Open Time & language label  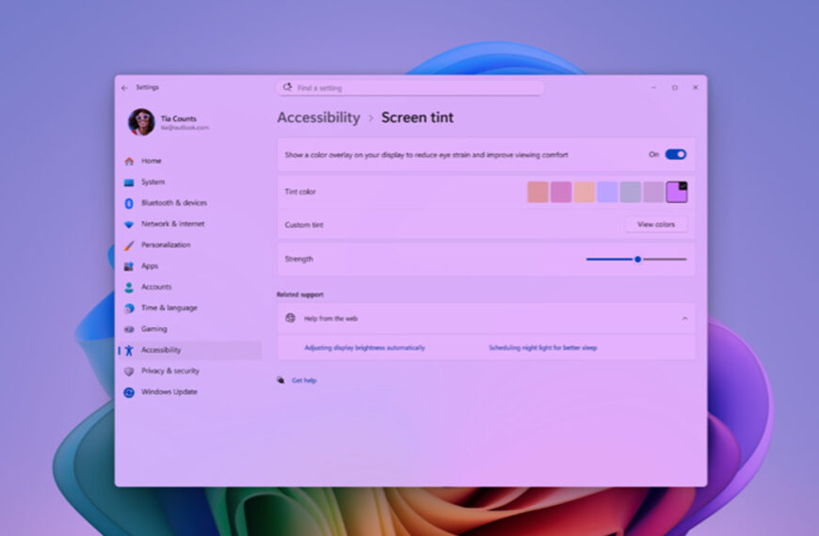[x=169, y=307]
